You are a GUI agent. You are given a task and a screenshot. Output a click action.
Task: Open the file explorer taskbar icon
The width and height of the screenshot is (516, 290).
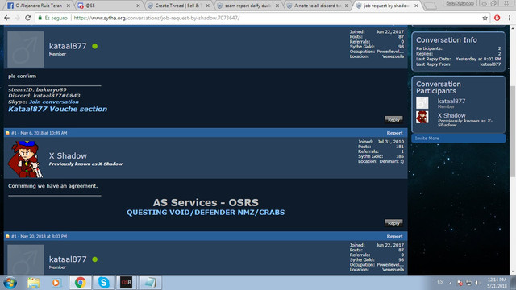(x=33, y=283)
